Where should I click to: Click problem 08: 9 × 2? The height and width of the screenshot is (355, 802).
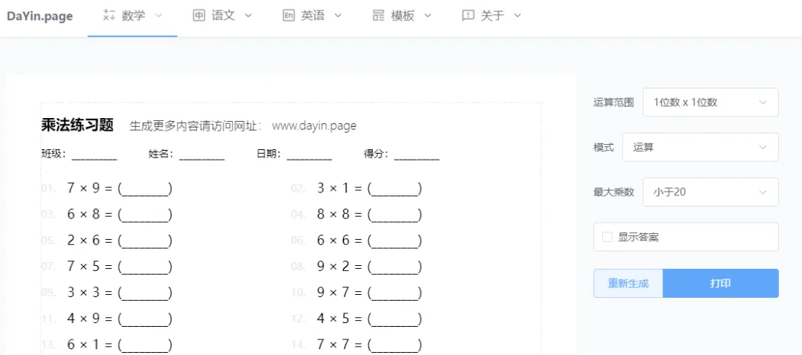pos(369,267)
